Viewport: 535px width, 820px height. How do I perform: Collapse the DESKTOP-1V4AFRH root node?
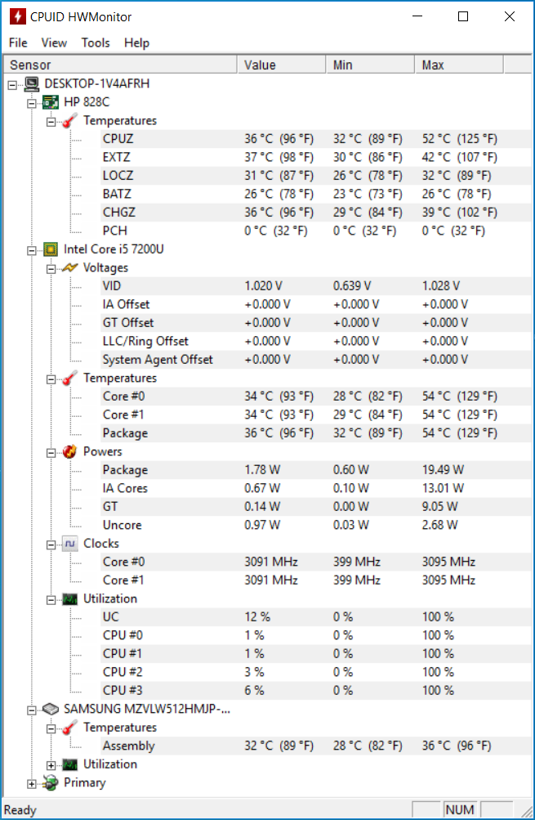(x=12, y=85)
